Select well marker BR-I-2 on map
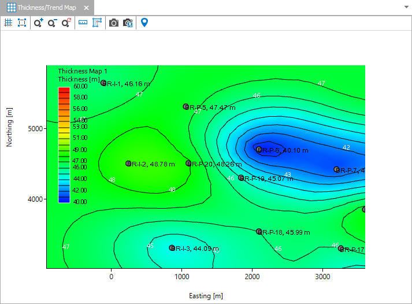 pos(128,164)
